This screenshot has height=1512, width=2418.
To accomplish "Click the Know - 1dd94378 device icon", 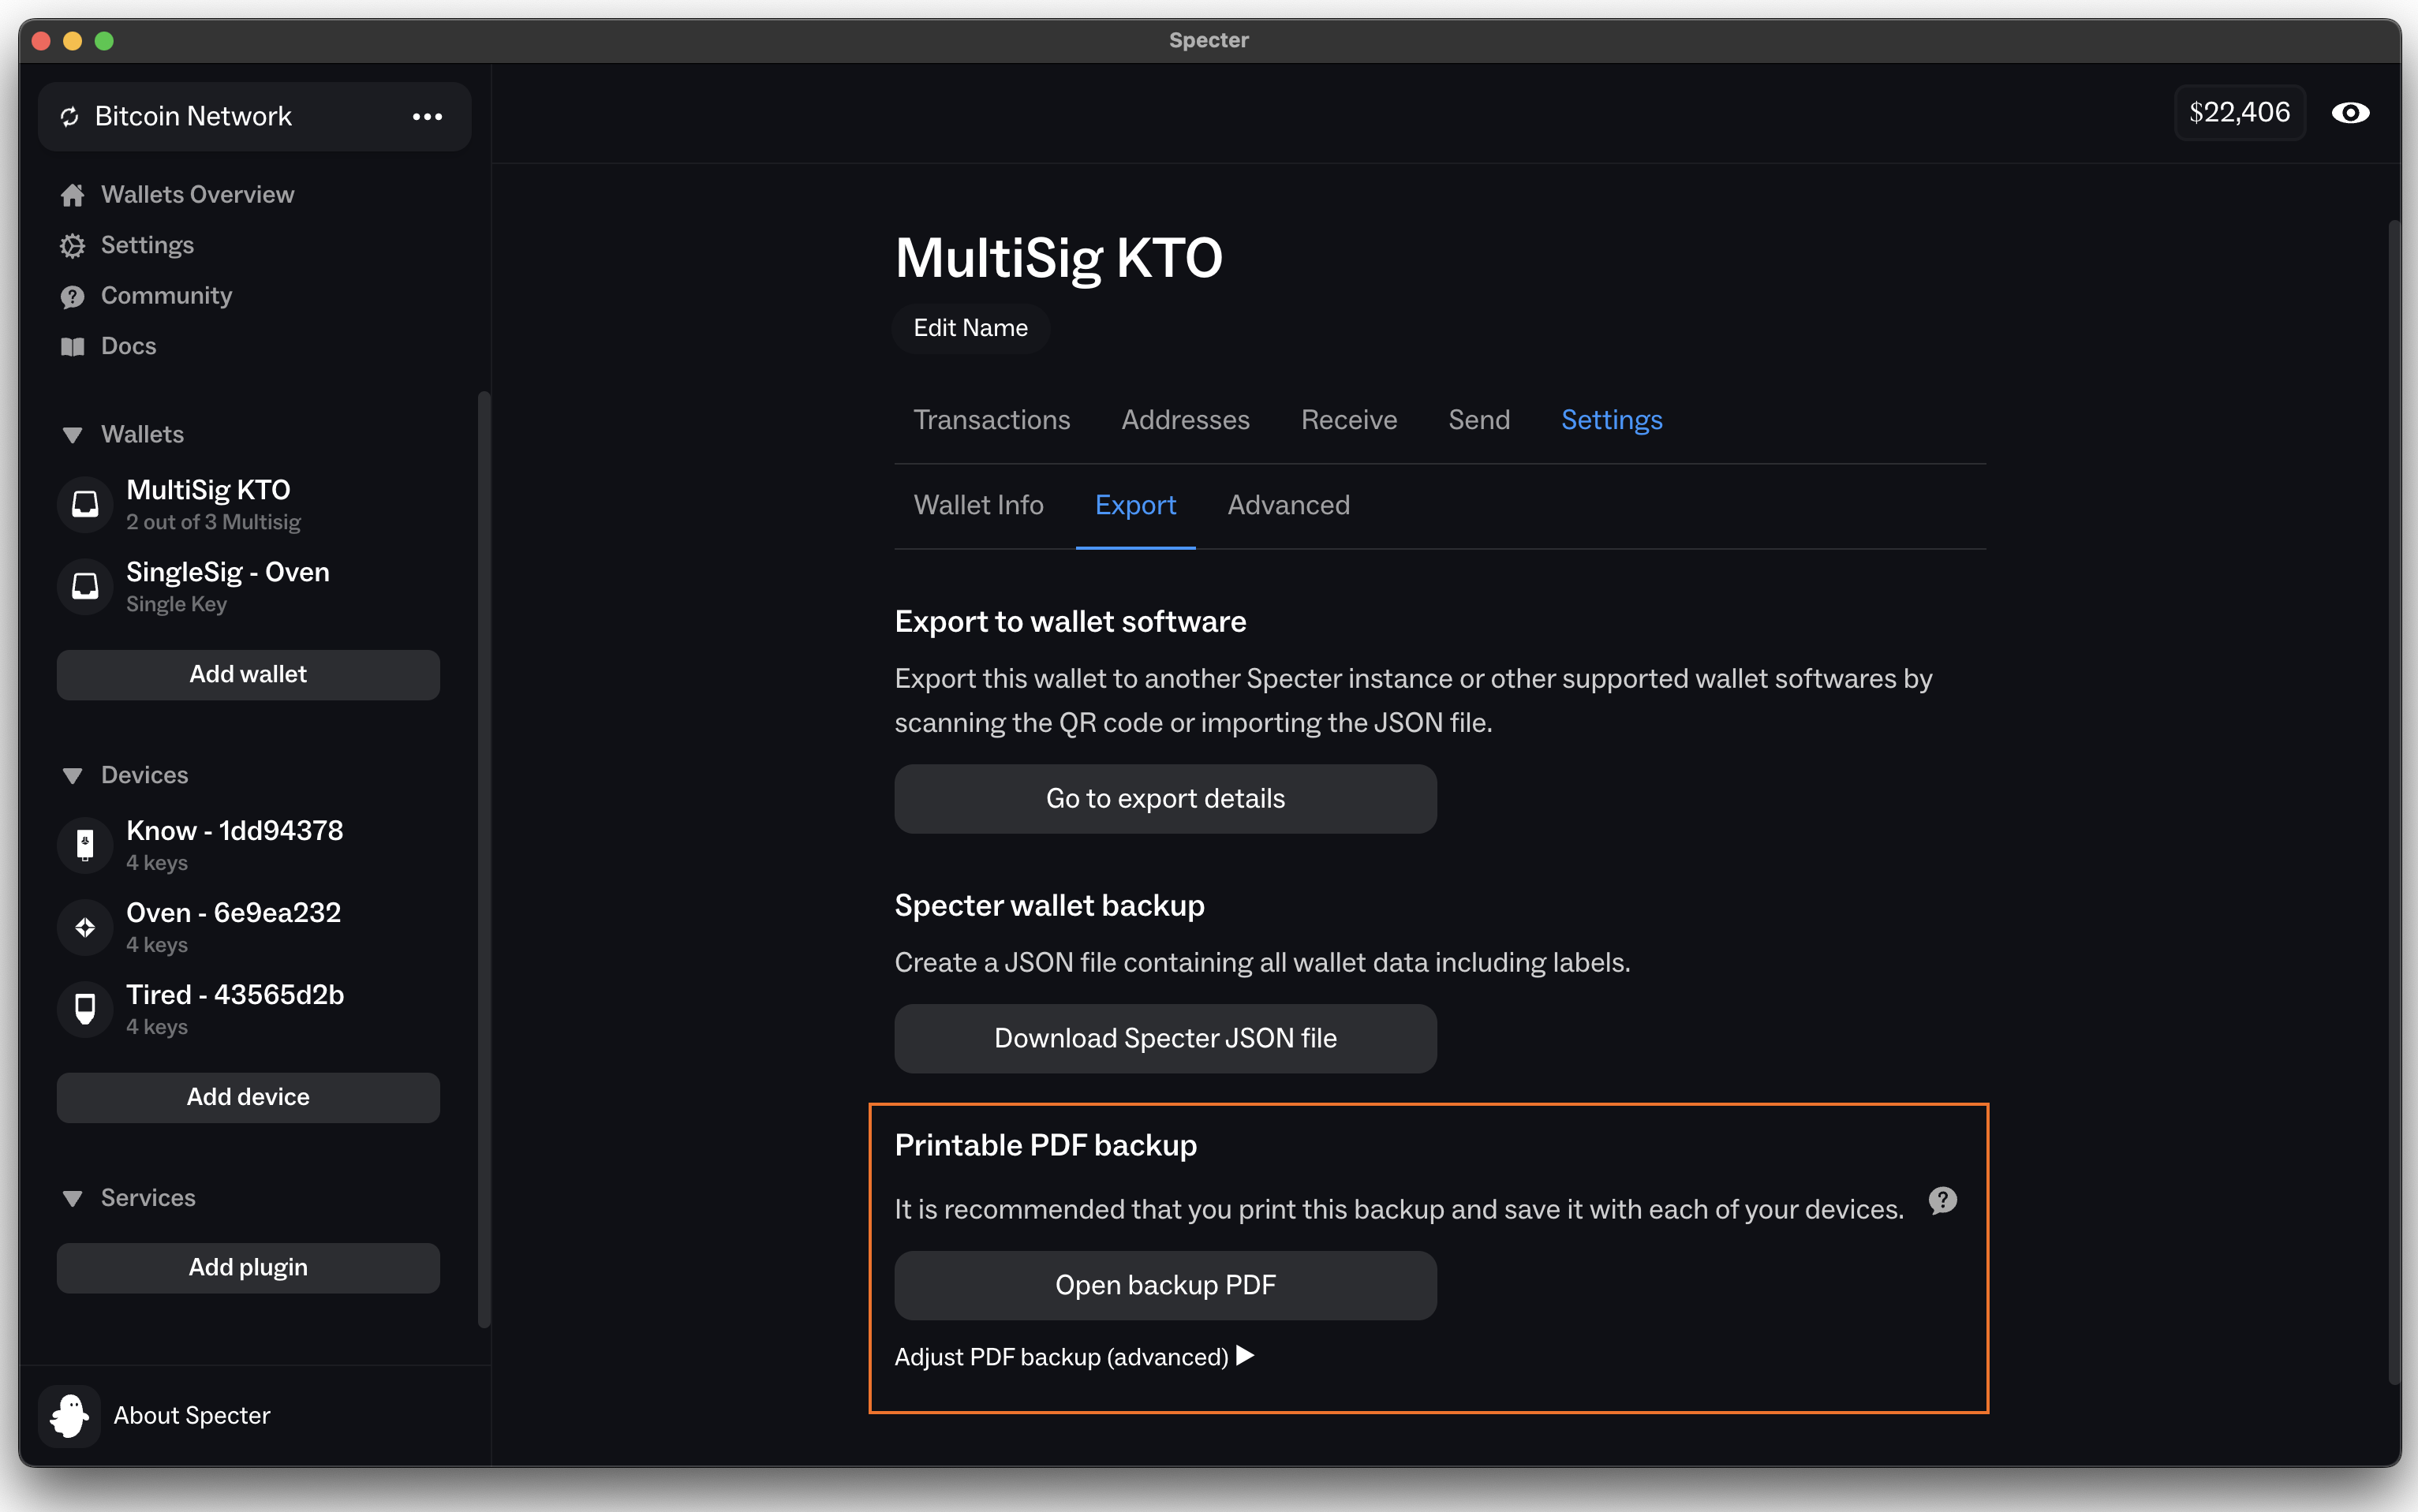I will [85, 845].
